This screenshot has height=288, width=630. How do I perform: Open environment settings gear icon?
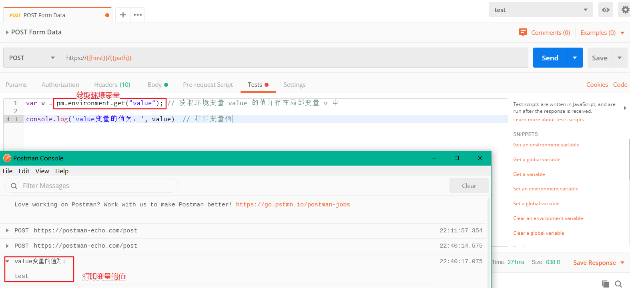[x=625, y=10]
